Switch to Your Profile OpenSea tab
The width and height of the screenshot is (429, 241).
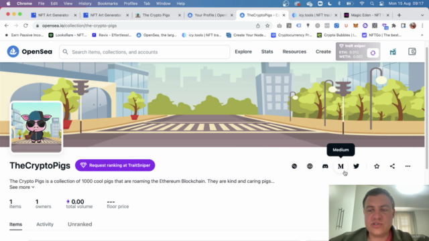(210, 15)
